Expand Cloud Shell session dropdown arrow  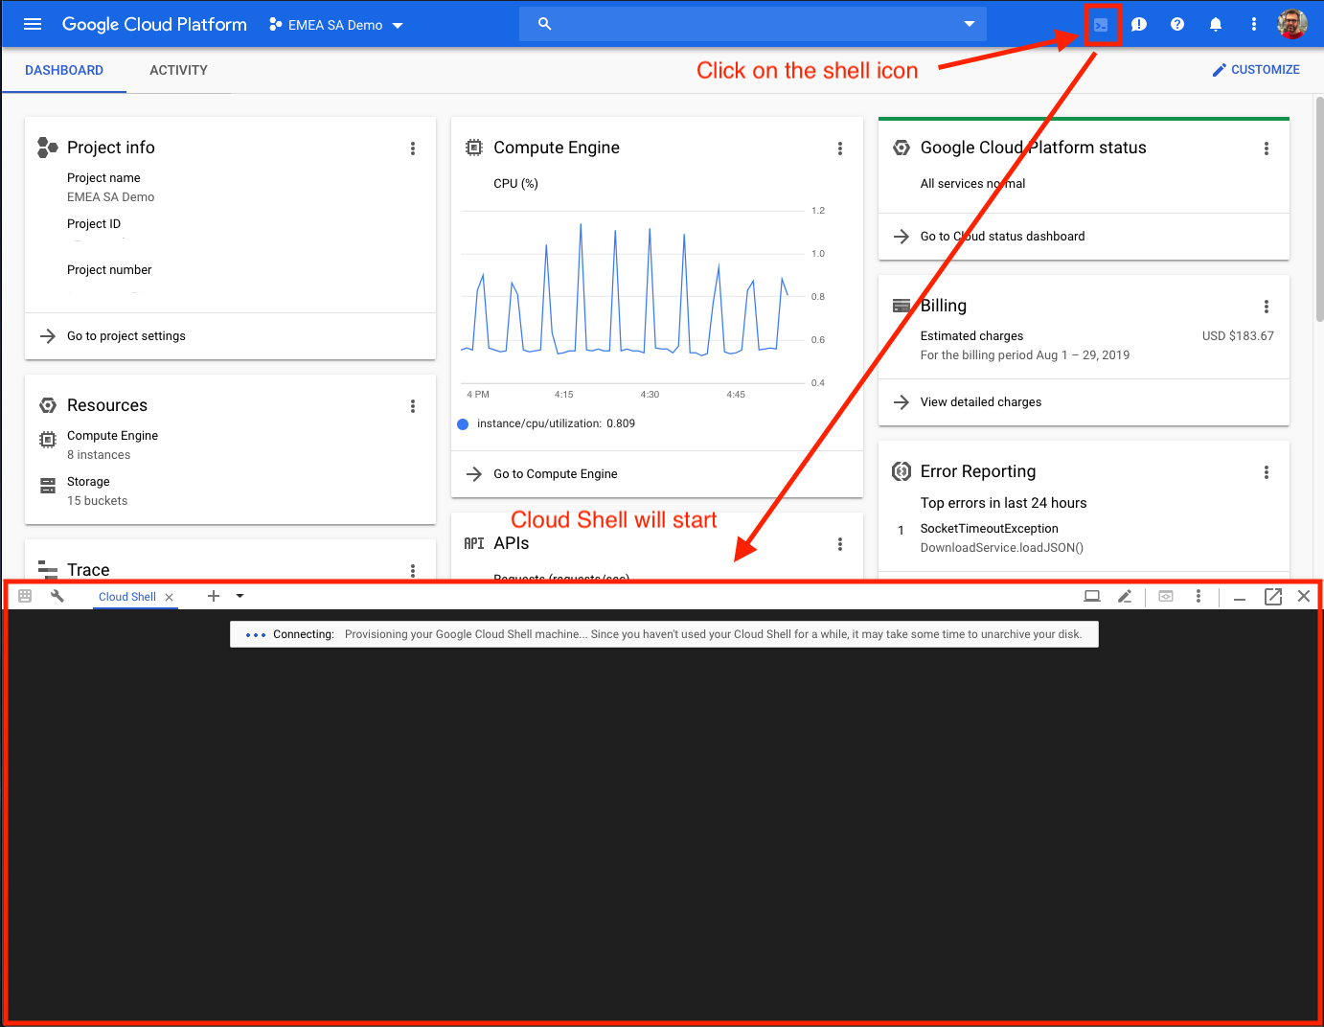click(240, 596)
